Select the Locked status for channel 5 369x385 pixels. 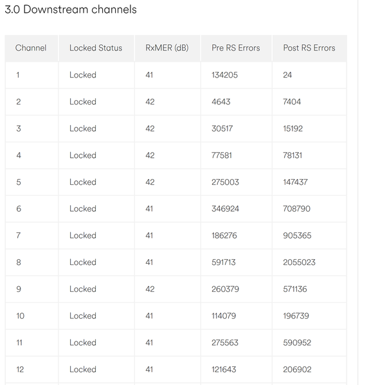[83, 182]
